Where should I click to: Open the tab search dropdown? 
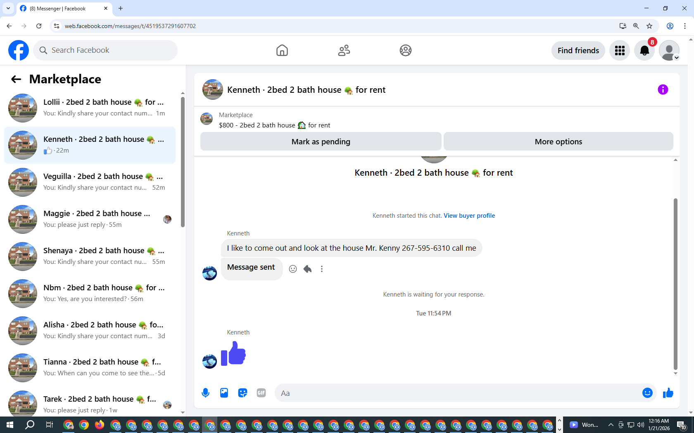(8, 8)
